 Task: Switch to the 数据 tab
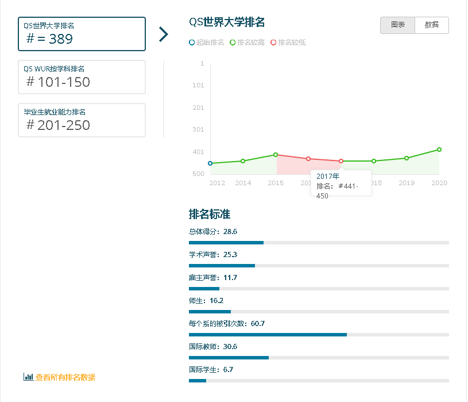(x=431, y=25)
